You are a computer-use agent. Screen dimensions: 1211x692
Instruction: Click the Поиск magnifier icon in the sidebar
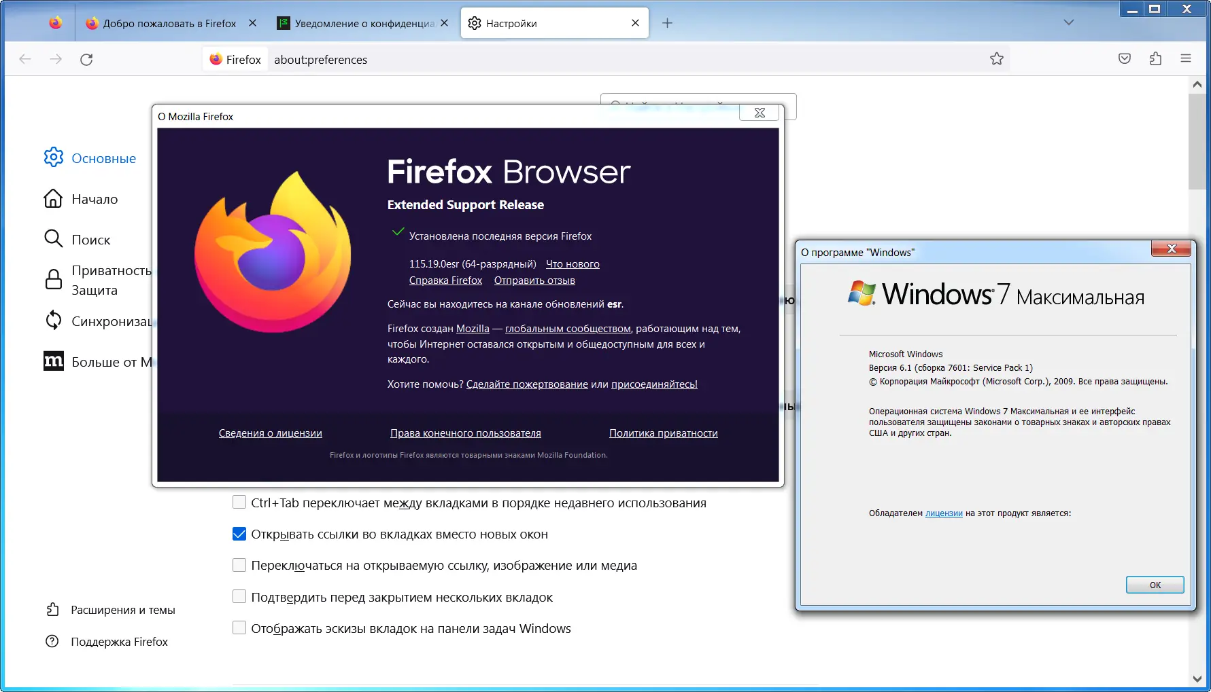coord(53,239)
